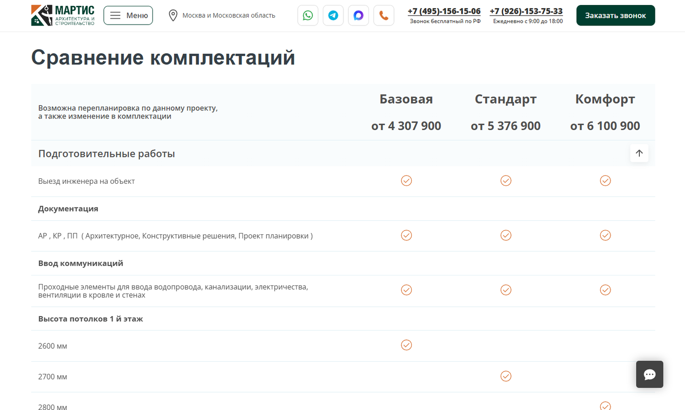Click price от 4 307 900
Screen dimensions: 685x410
coord(406,126)
